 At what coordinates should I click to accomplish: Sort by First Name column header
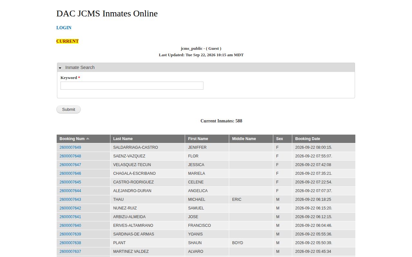point(198,139)
